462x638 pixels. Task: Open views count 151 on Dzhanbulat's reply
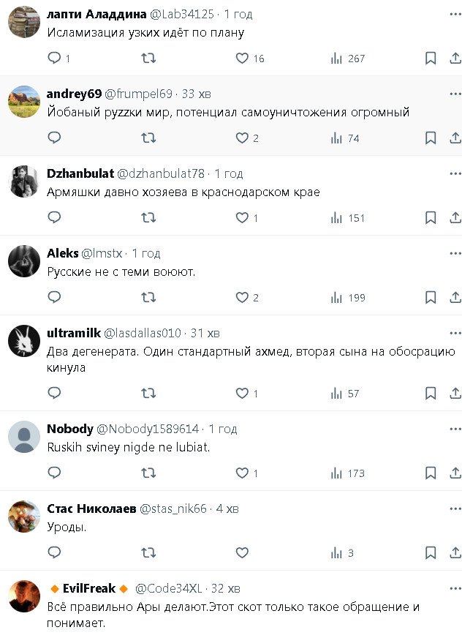click(x=348, y=217)
